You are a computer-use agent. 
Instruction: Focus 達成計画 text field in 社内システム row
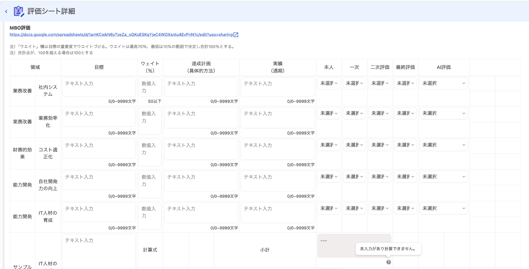click(201, 87)
